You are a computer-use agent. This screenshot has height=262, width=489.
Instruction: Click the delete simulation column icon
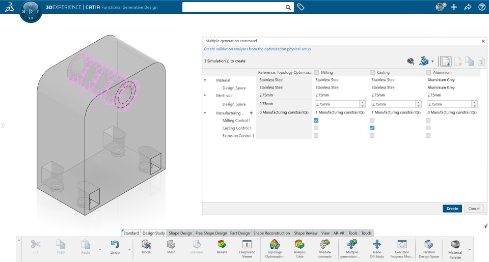pos(458,62)
